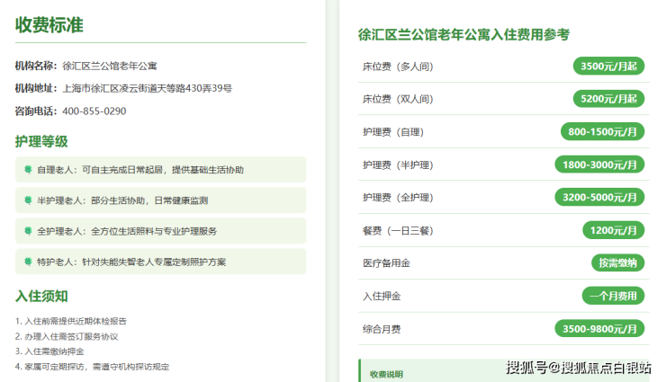Viewport: 666px width, 382px height.
Task: Click the 护理等级 section heading
Action: point(41,141)
